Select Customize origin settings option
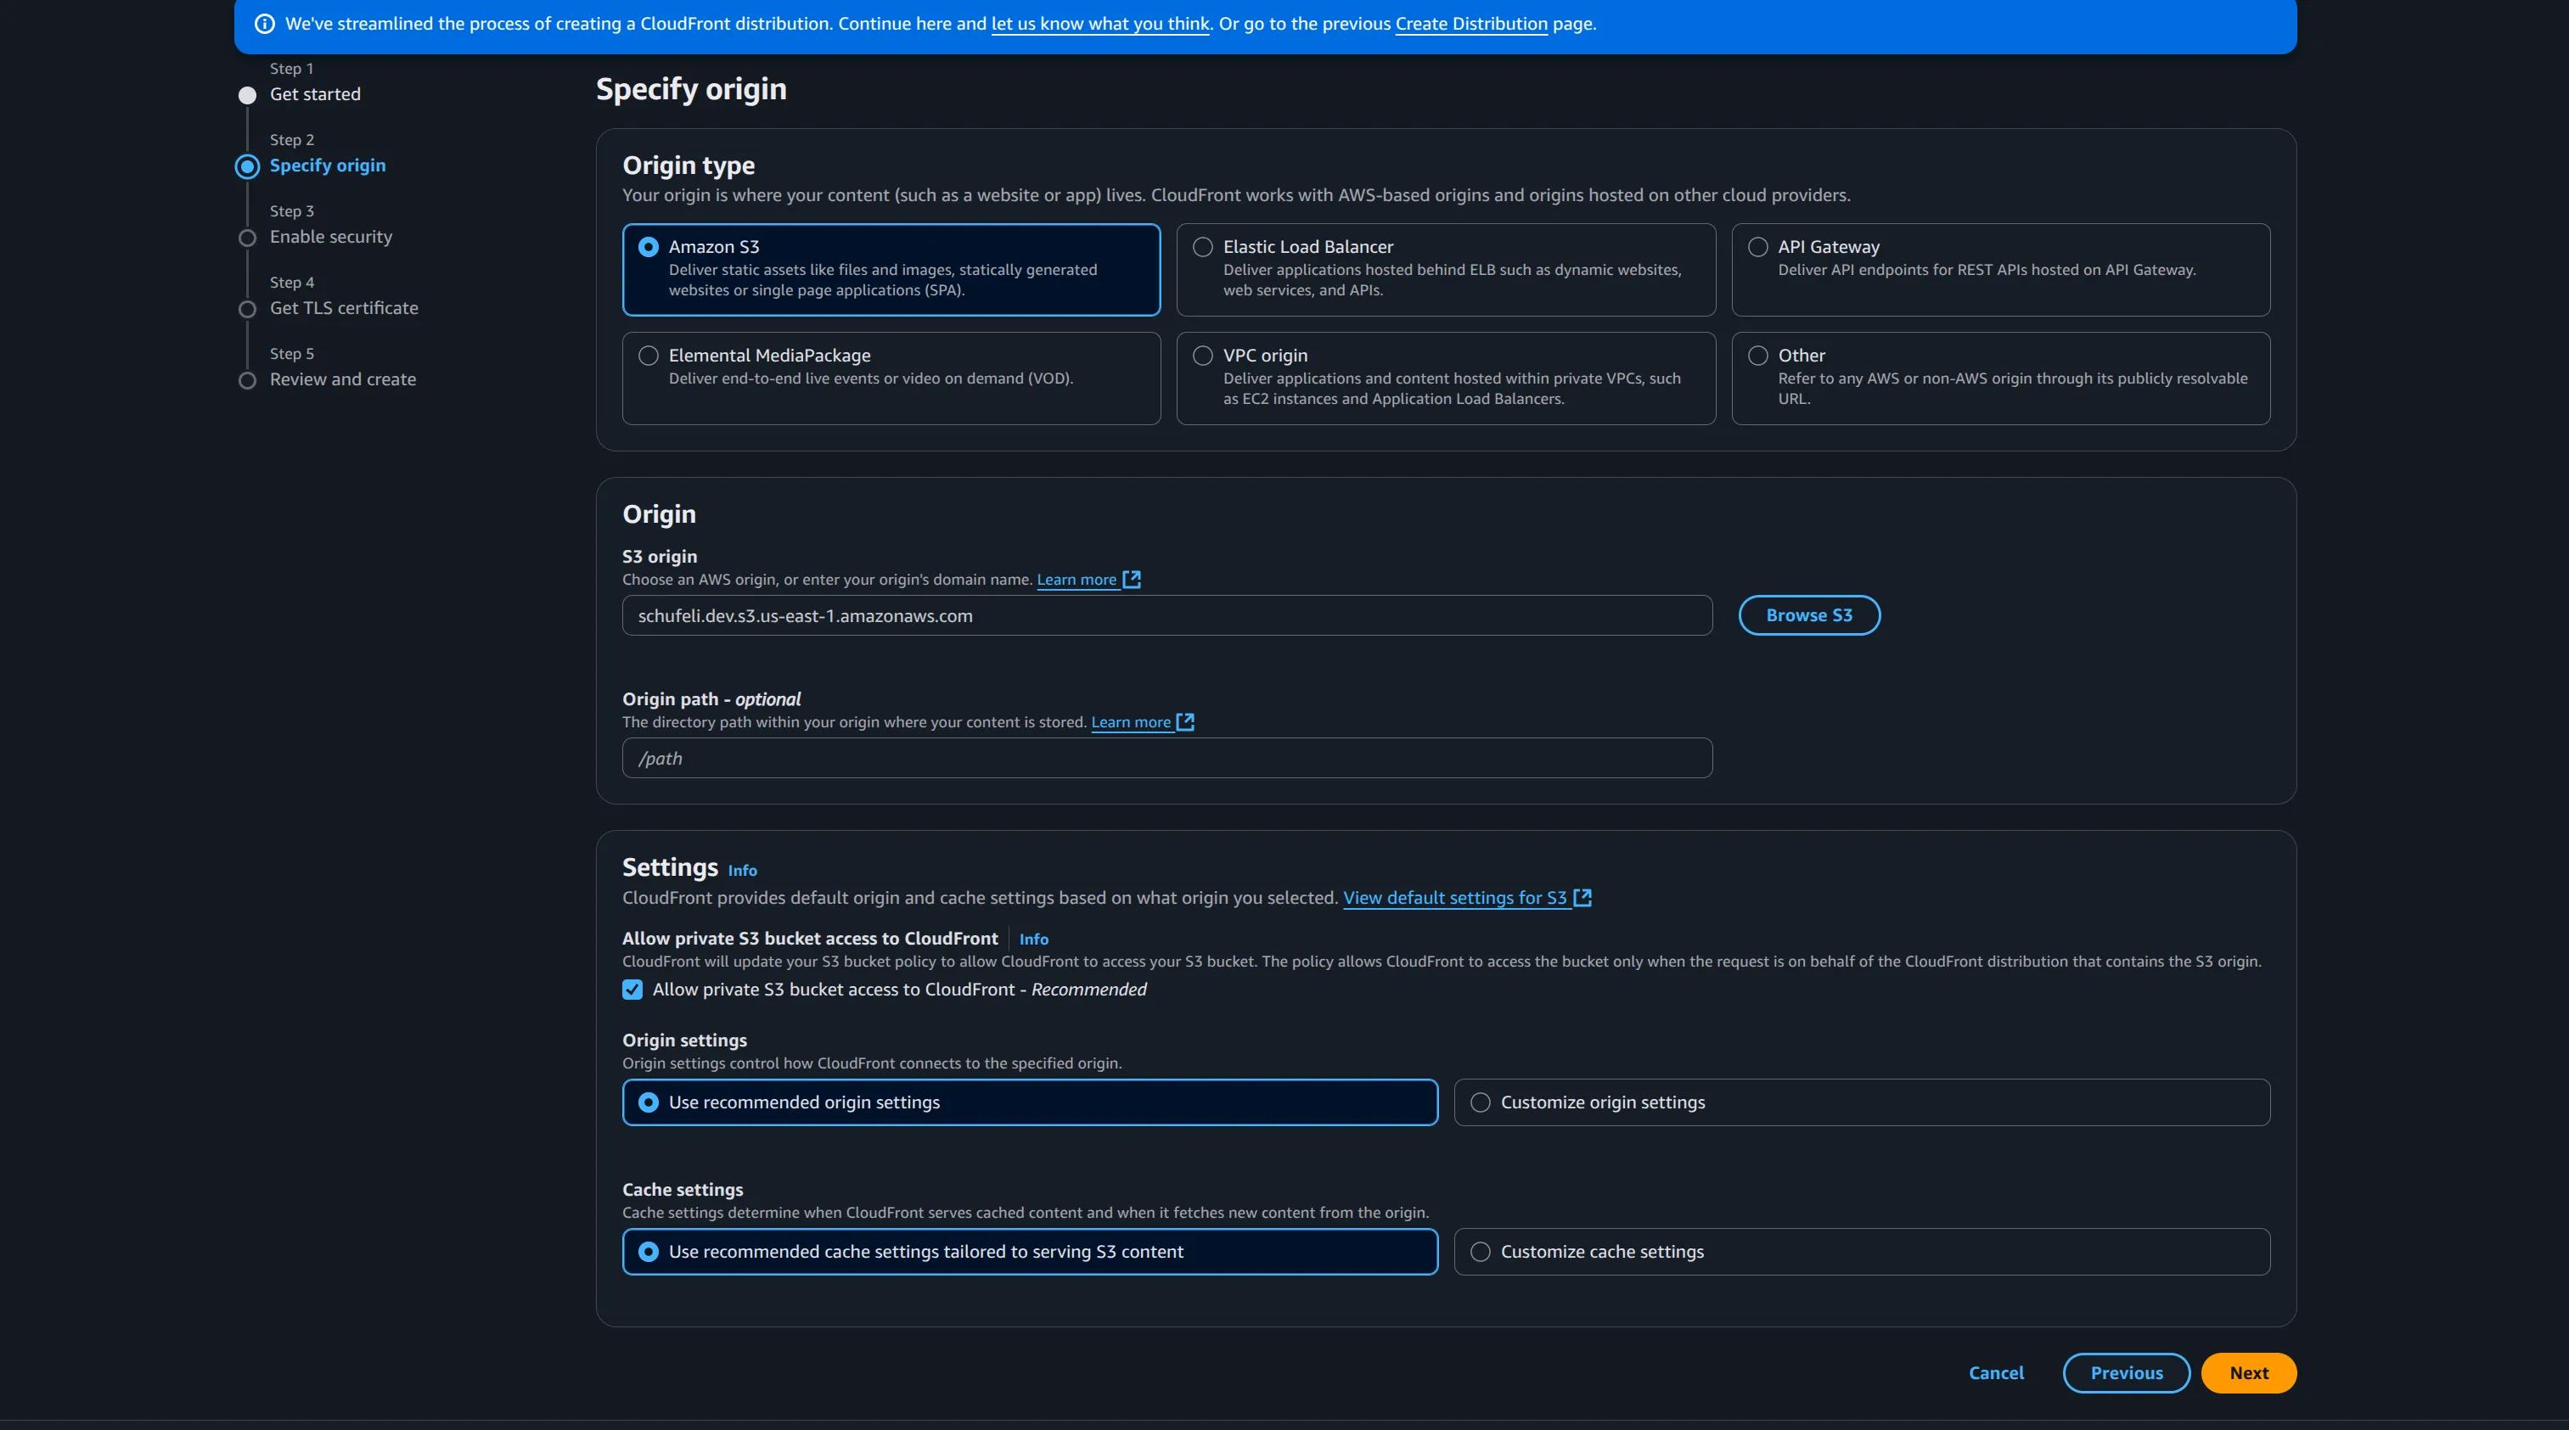This screenshot has height=1430, width=2569. click(x=1480, y=1102)
